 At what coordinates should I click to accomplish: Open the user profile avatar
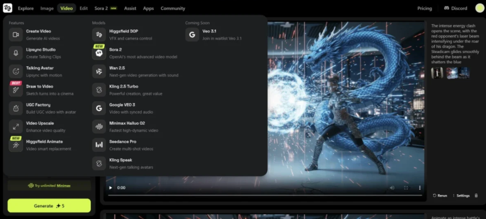pos(480,8)
